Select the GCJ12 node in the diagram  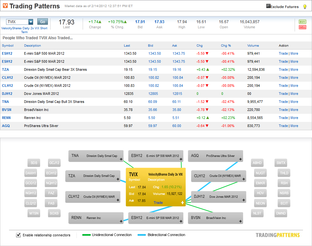point(54,163)
